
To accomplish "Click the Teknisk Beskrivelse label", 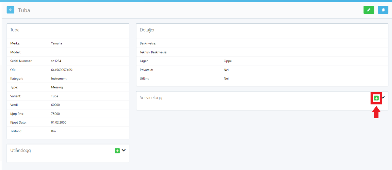I will [x=154, y=52].
